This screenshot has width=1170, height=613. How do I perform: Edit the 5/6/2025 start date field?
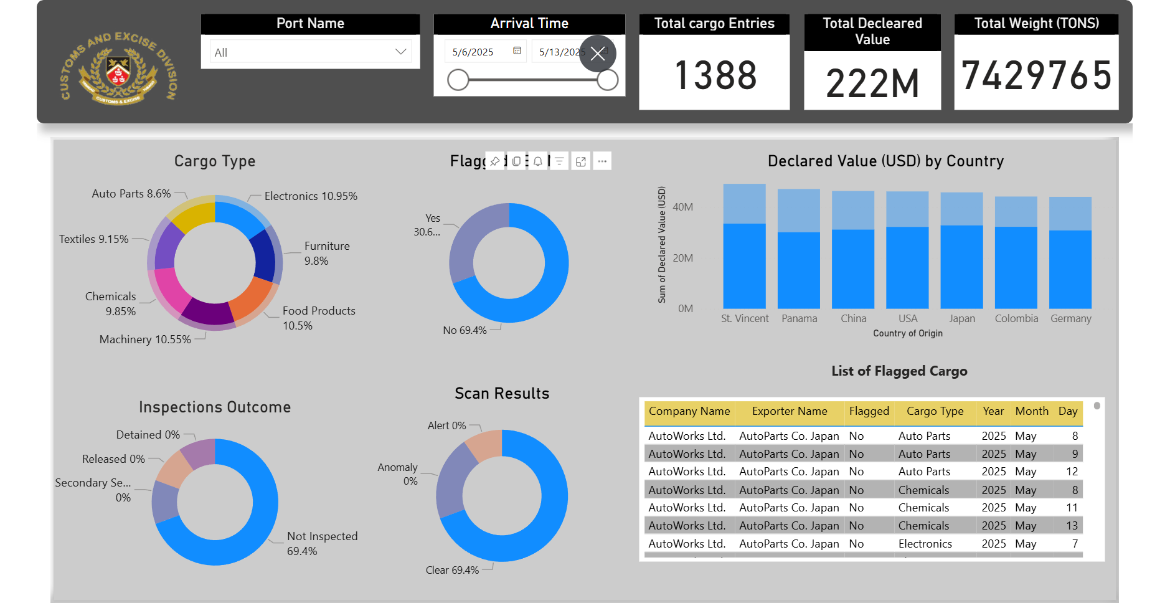473,52
